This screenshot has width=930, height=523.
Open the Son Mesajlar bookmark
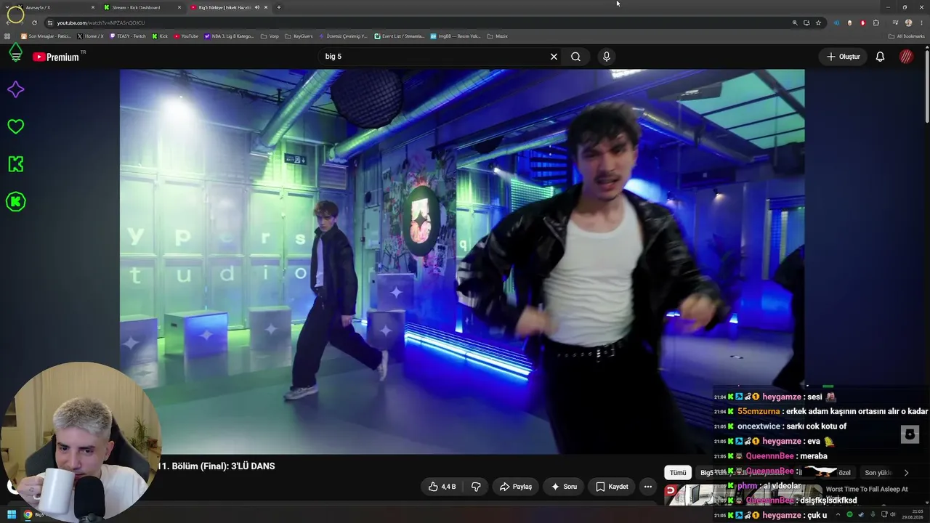click(46, 36)
